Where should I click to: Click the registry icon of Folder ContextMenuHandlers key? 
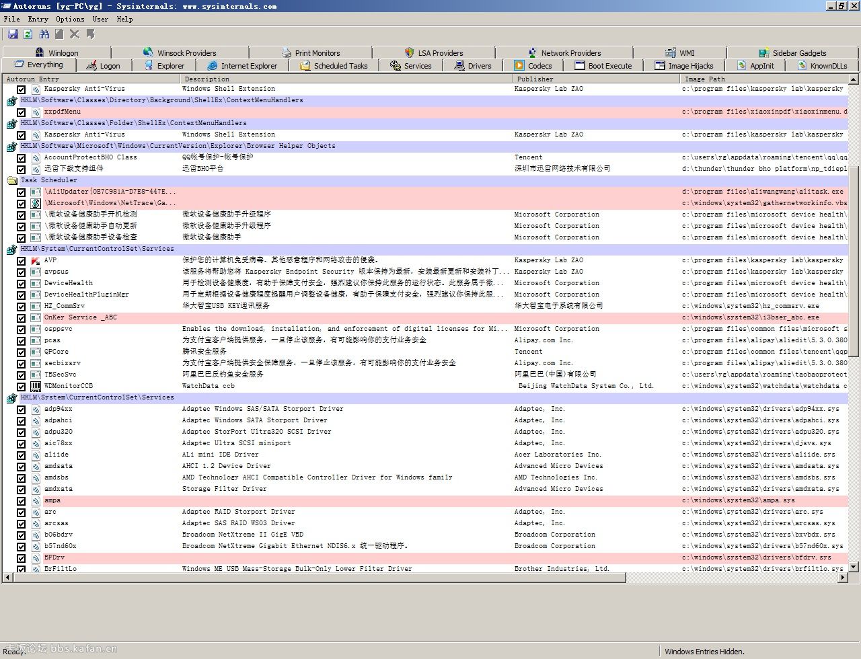click(11, 123)
